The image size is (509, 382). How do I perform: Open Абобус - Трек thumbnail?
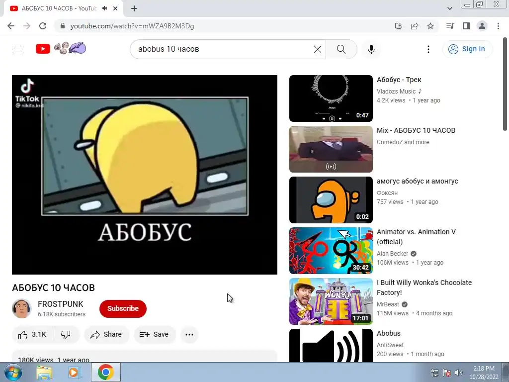point(331,98)
